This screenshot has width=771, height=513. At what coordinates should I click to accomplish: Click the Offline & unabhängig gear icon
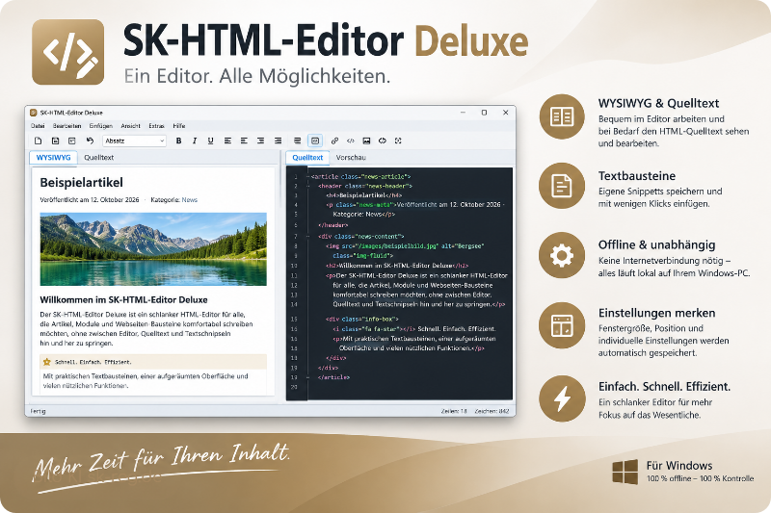[x=562, y=256]
